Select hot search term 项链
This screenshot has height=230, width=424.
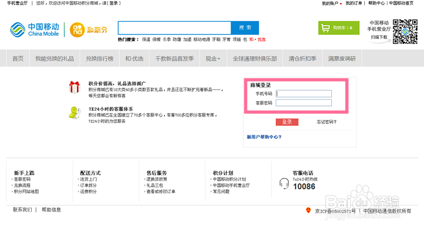(x=237, y=39)
